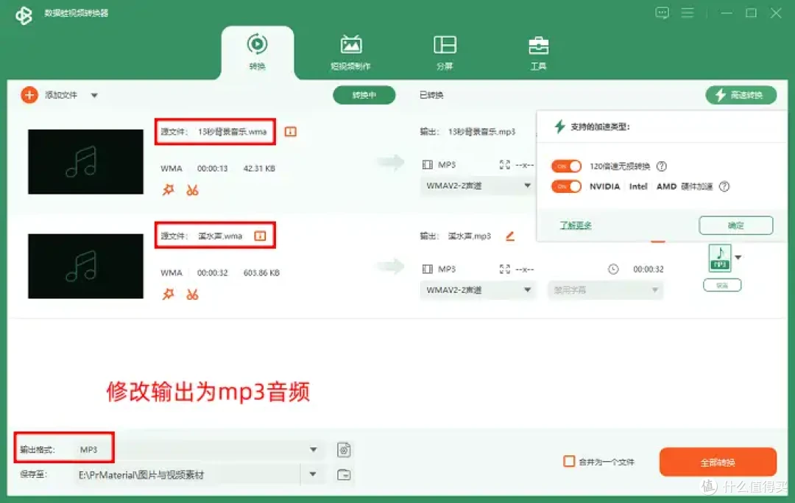
Task: Open info icon for 13秒背景音乐.wma
Action: point(291,132)
